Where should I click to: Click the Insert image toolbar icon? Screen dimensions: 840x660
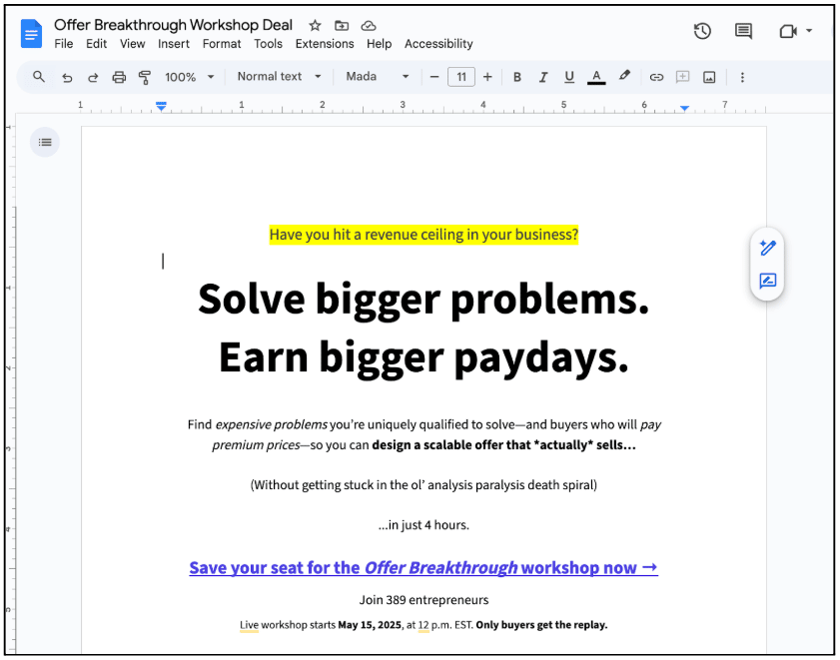point(709,77)
